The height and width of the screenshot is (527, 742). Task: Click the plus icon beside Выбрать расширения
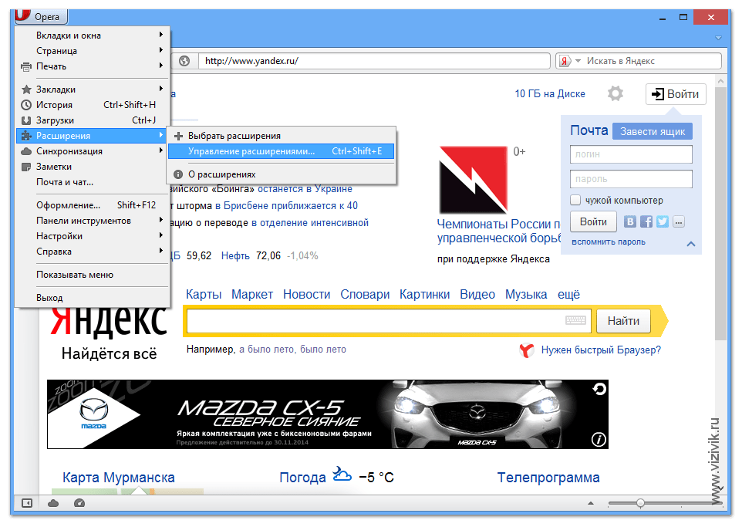[178, 137]
